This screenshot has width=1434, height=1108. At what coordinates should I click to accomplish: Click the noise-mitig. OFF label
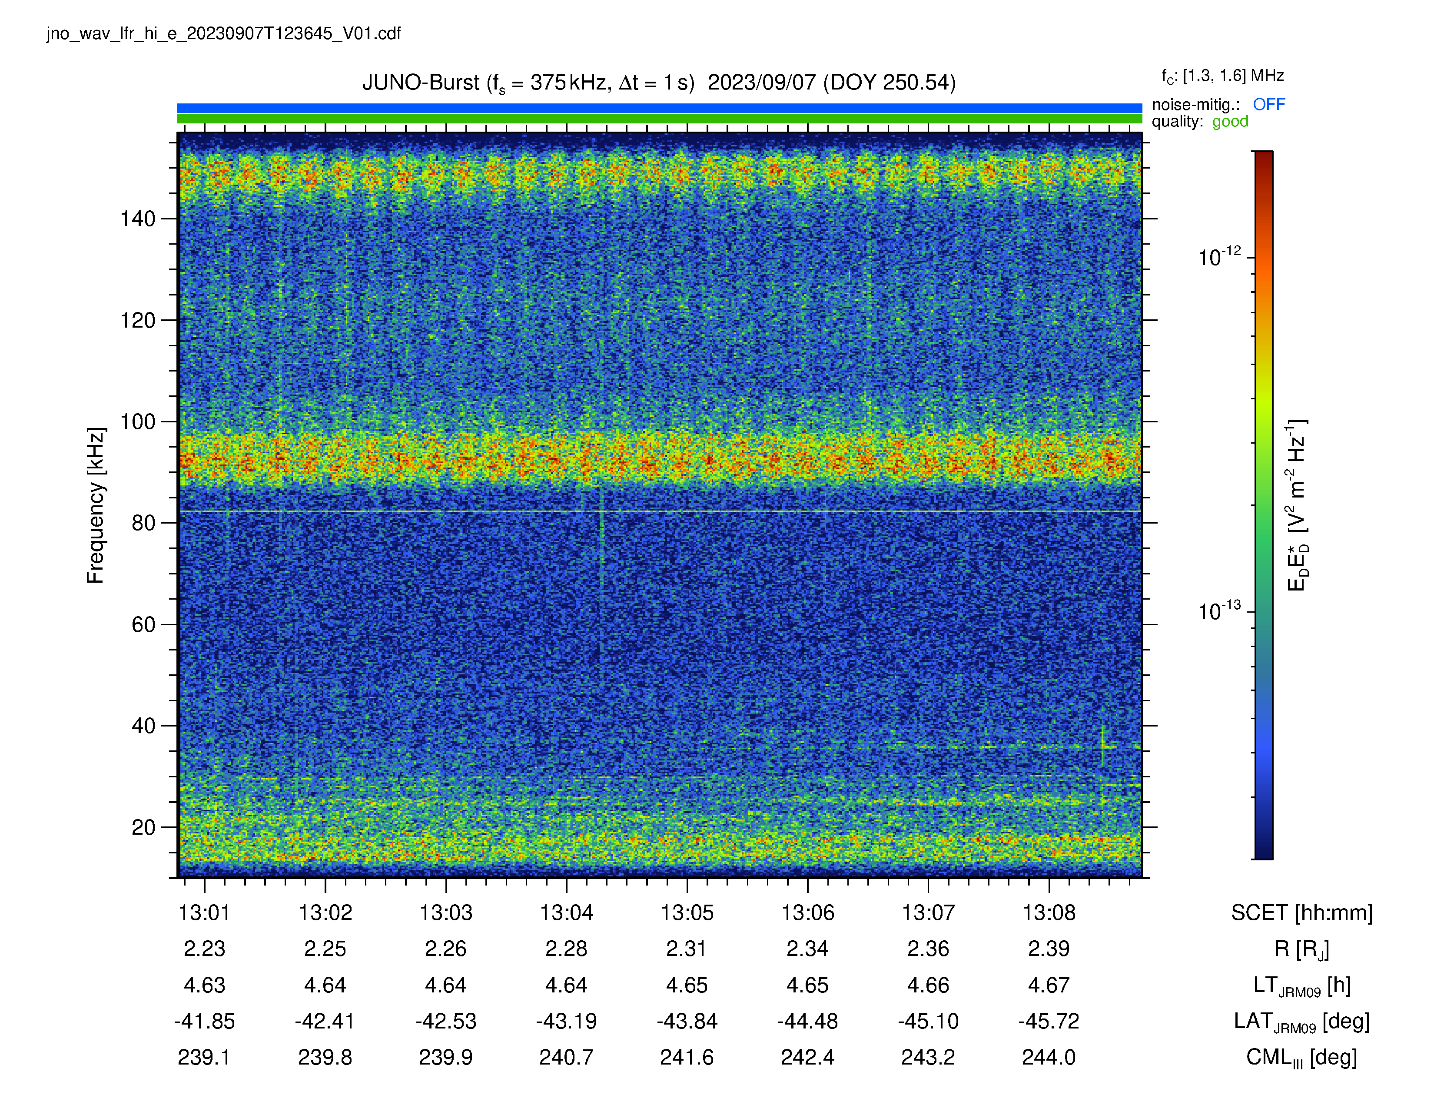1218,104
